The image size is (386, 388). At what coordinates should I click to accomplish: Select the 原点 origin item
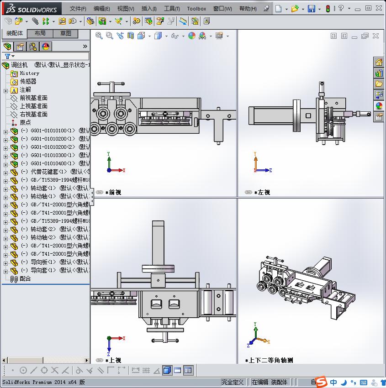(x=26, y=122)
